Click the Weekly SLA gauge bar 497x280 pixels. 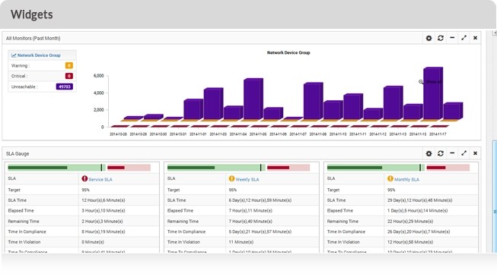pyautogui.click(x=239, y=168)
